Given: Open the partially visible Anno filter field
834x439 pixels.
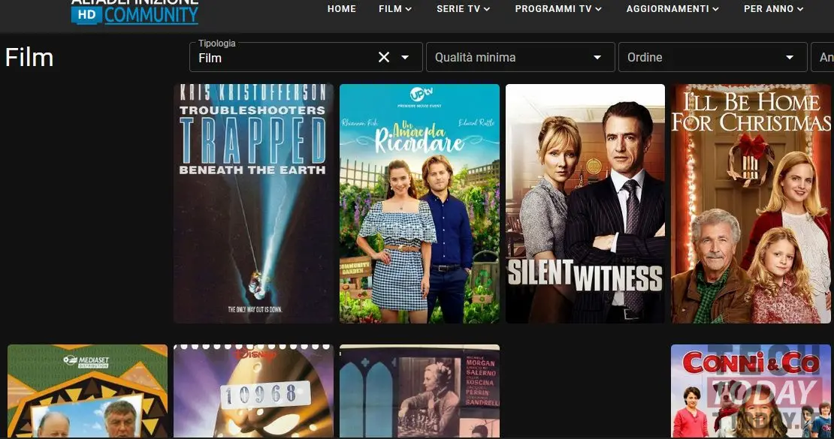Looking at the screenshot, I should pos(822,57).
